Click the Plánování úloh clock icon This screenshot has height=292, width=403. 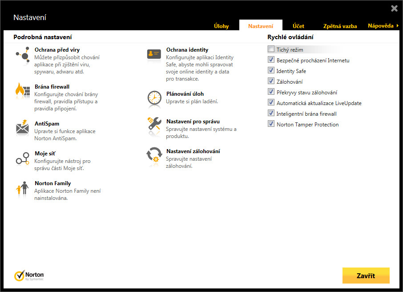point(154,98)
